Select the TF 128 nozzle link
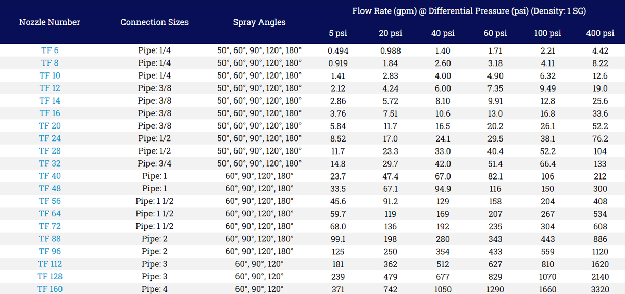This screenshot has width=625, height=294. pos(50,276)
